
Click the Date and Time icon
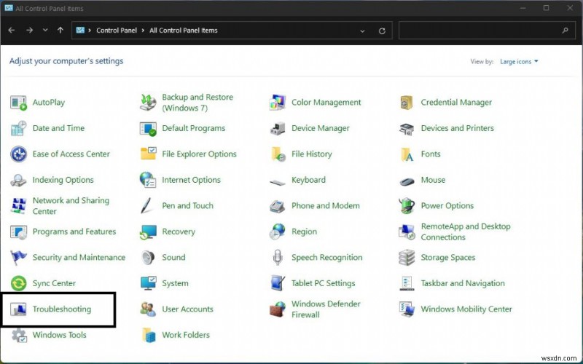point(18,129)
